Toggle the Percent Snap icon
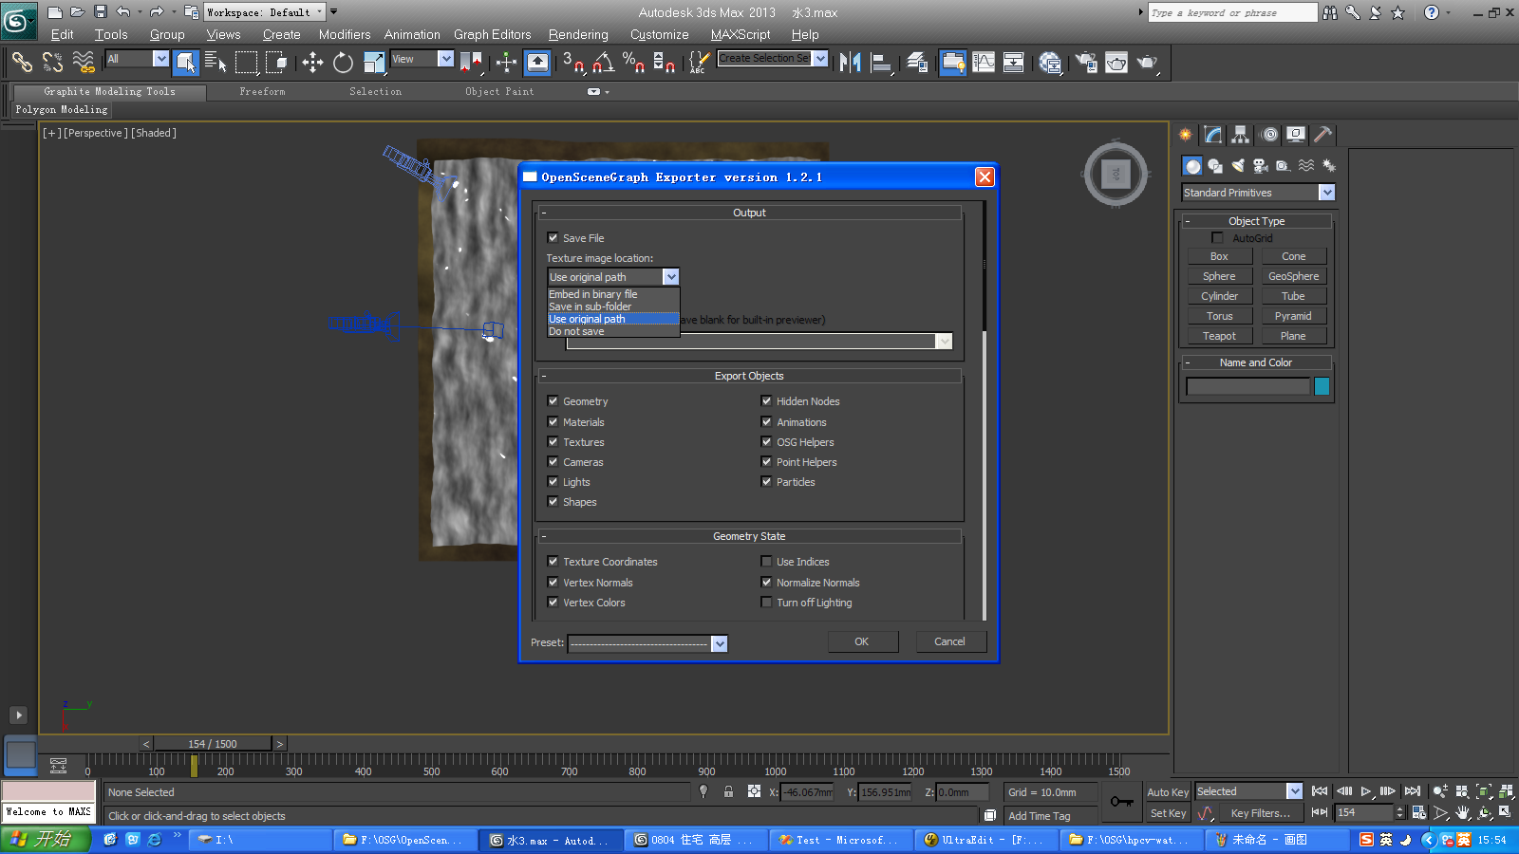This screenshot has height=854, width=1519. (633, 63)
